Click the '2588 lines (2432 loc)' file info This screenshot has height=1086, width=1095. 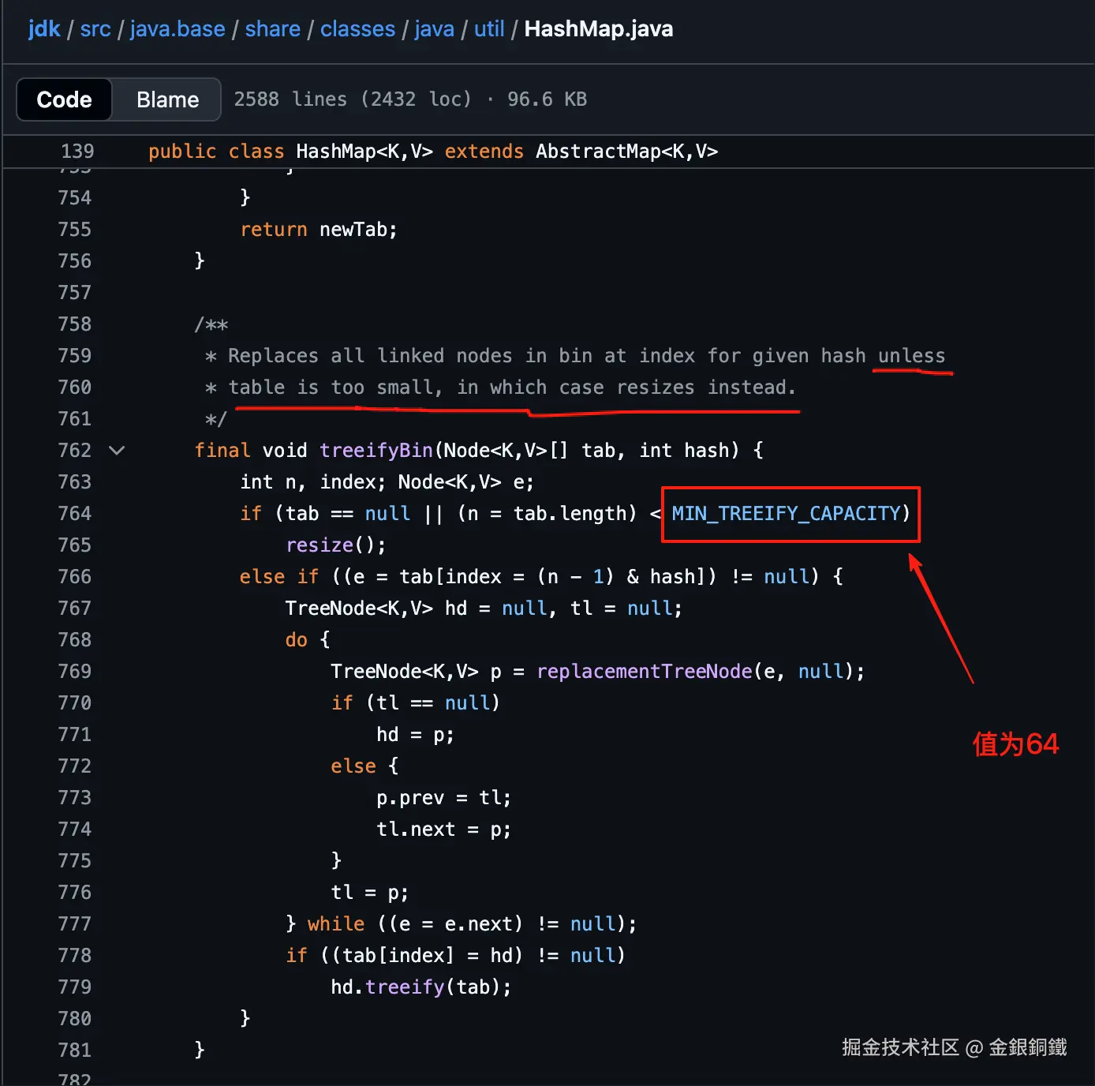(x=353, y=99)
